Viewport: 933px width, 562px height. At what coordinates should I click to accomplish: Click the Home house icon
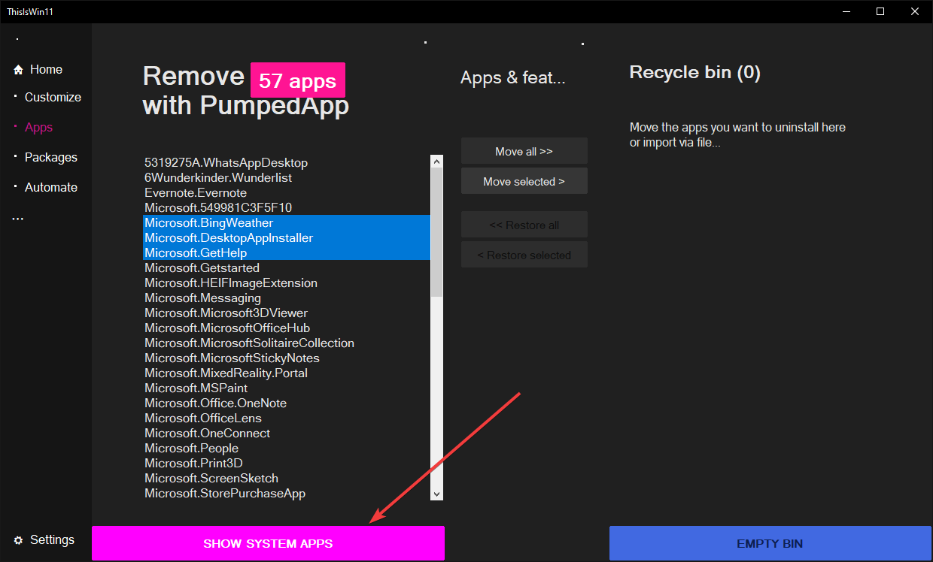[18, 70]
